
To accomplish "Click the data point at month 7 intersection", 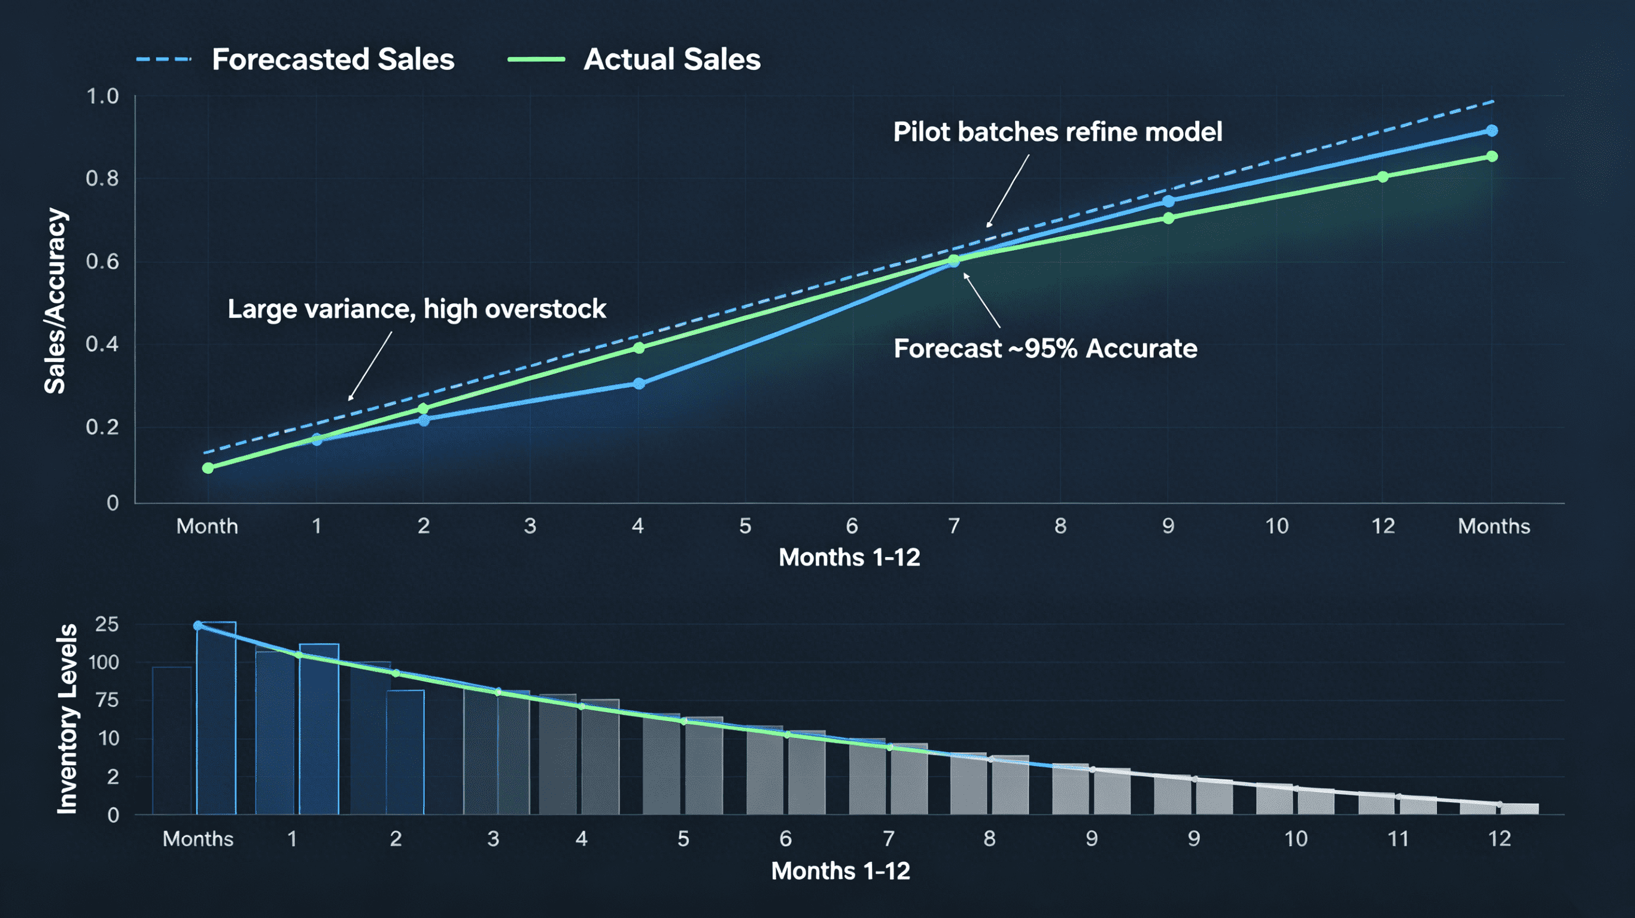I will click(x=953, y=260).
